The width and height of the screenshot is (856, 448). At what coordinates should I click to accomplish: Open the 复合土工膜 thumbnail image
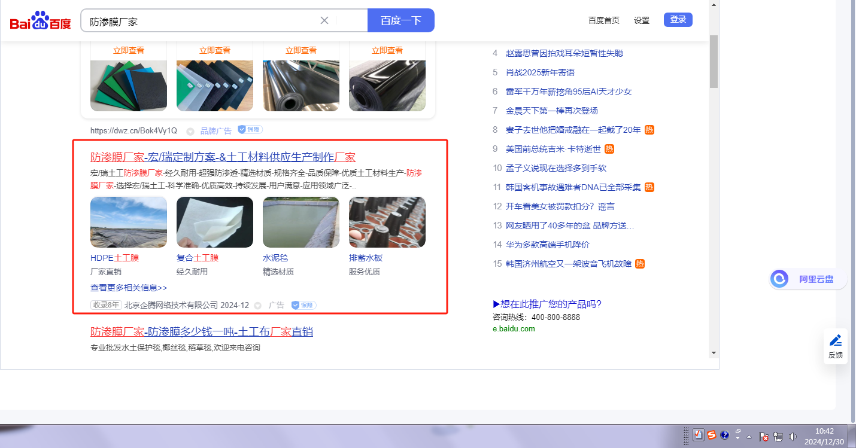[x=215, y=223]
